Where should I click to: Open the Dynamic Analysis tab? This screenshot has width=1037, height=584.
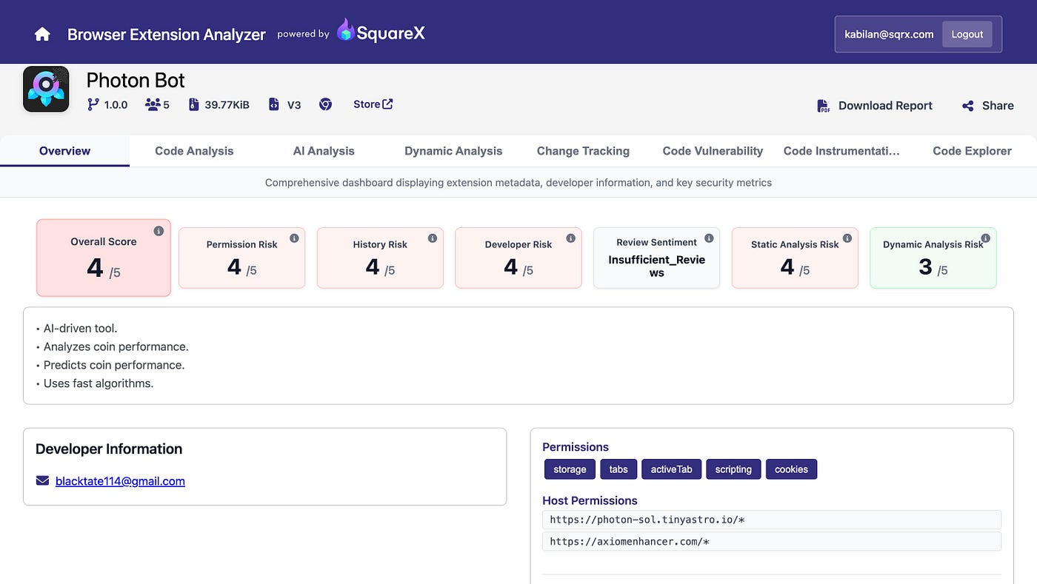click(453, 151)
